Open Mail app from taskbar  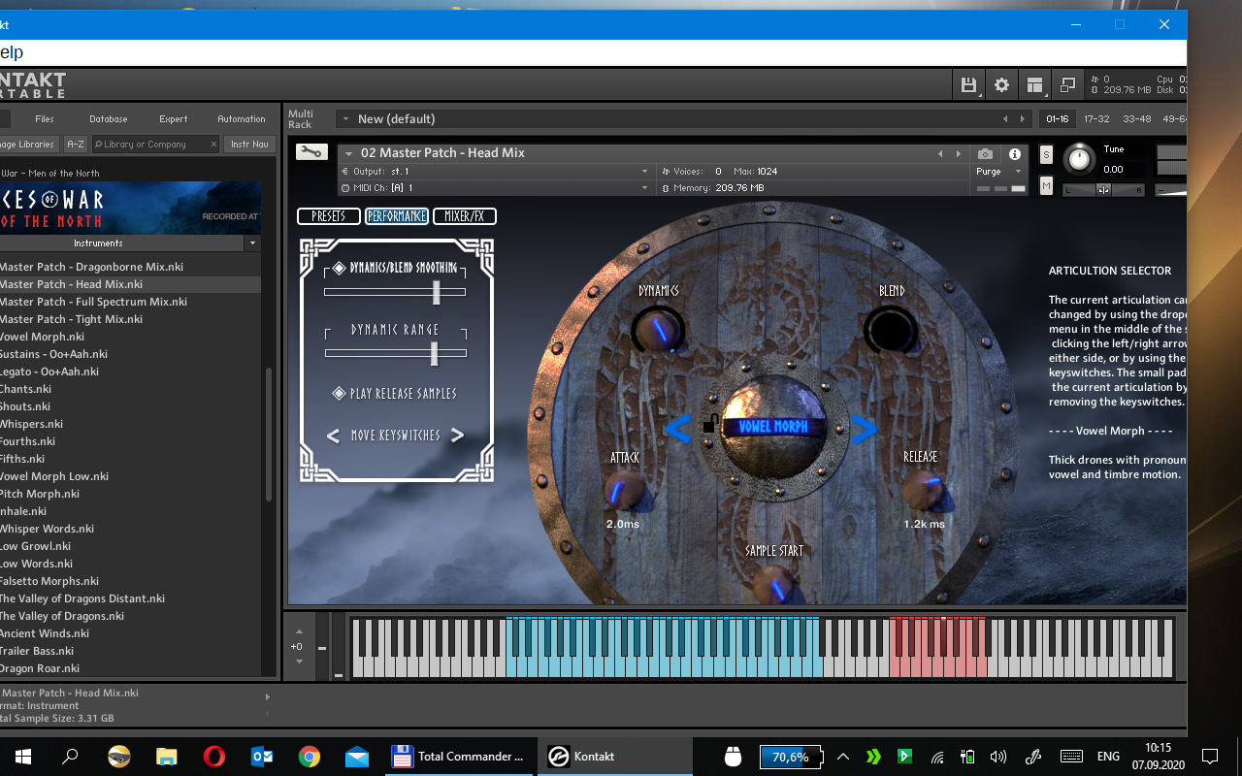pyautogui.click(x=357, y=757)
